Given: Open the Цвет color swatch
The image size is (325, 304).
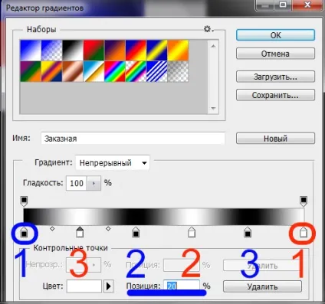Looking at the screenshot, I should click(x=84, y=286).
